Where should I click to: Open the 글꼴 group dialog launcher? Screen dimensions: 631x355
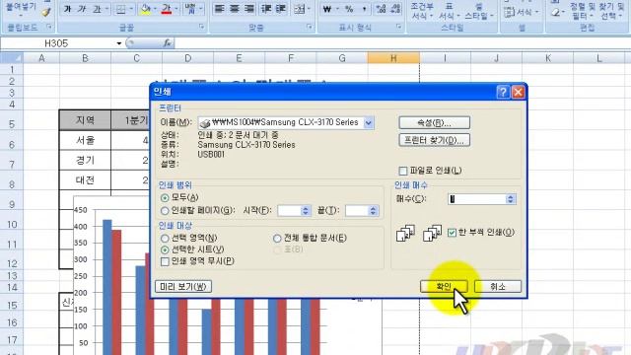click(201, 27)
